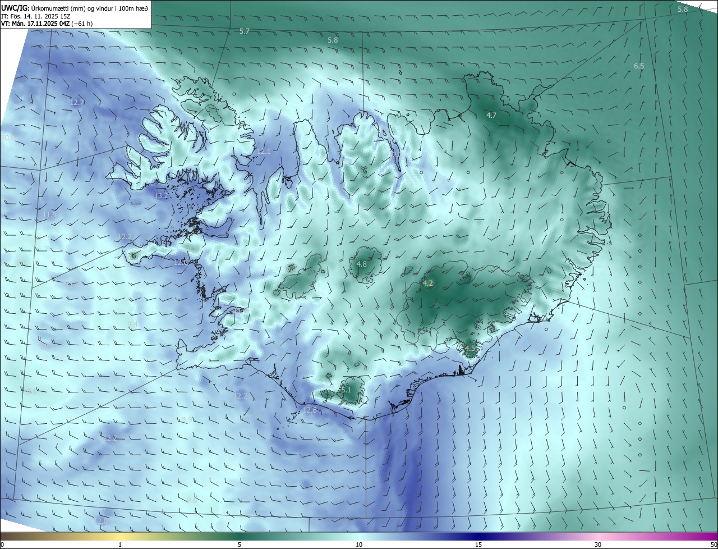Image resolution: width=718 pixels, height=549 pixels.
Task: Click the 9.4 value label on the map
Action: tap(133, 324)
